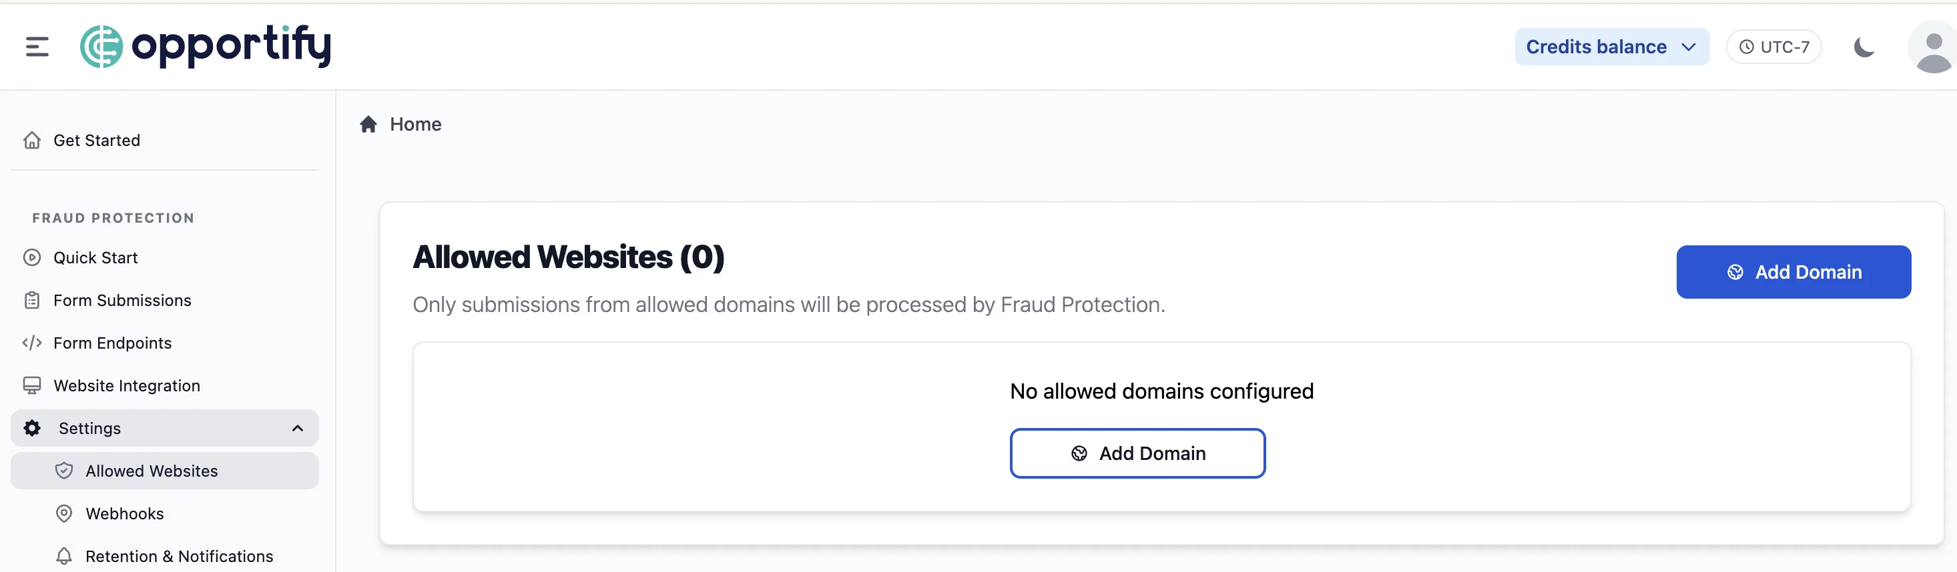Viewport: 1957px width, 572px height.
Task: Open Retention & Notifications settings
Action: pyautogui.click(x=178, y=556)
